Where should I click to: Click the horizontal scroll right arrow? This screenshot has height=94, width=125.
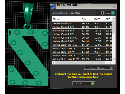[x=110, y=63]
